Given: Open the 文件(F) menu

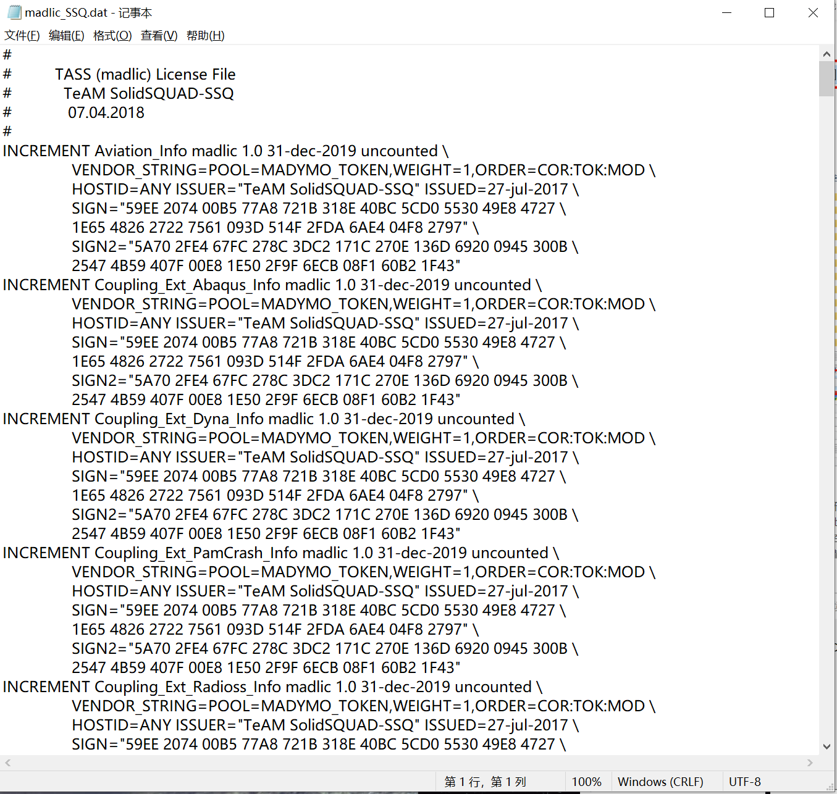Looking at the screenshot, I should click(22, 36).
